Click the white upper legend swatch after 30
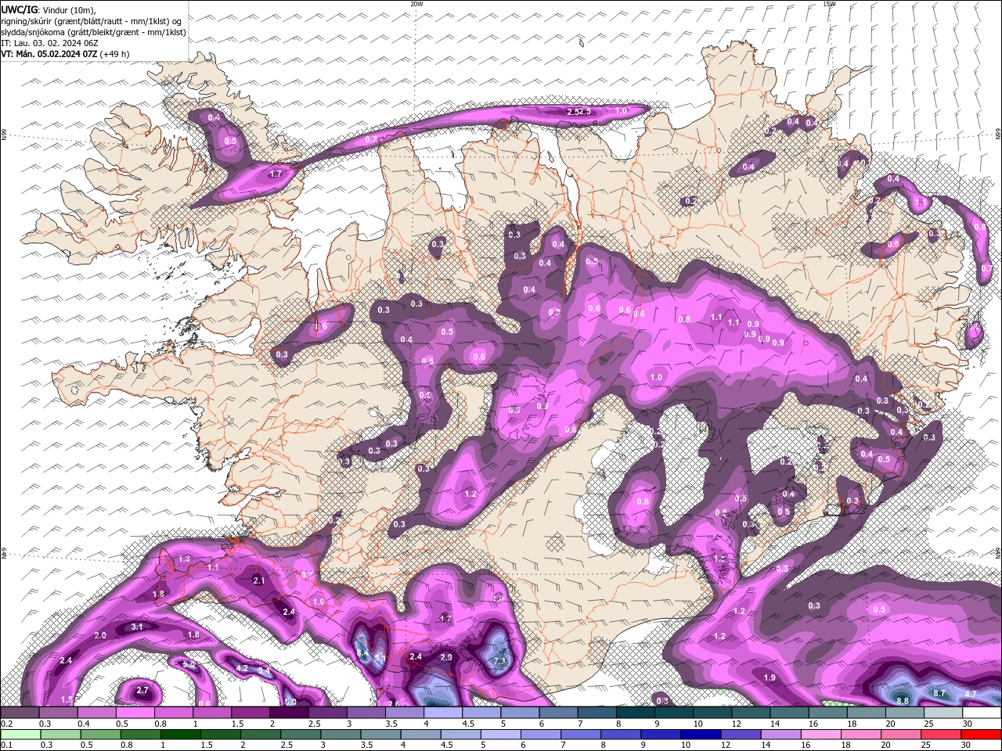The height and width of the screenshot is (751, 1002). (982, 713)
